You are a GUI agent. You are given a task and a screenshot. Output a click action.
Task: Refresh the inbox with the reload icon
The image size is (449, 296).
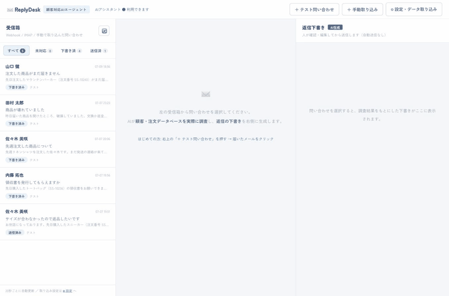tap(104, 31)
